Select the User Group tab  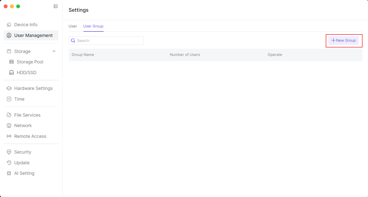[x=93, y=26]
